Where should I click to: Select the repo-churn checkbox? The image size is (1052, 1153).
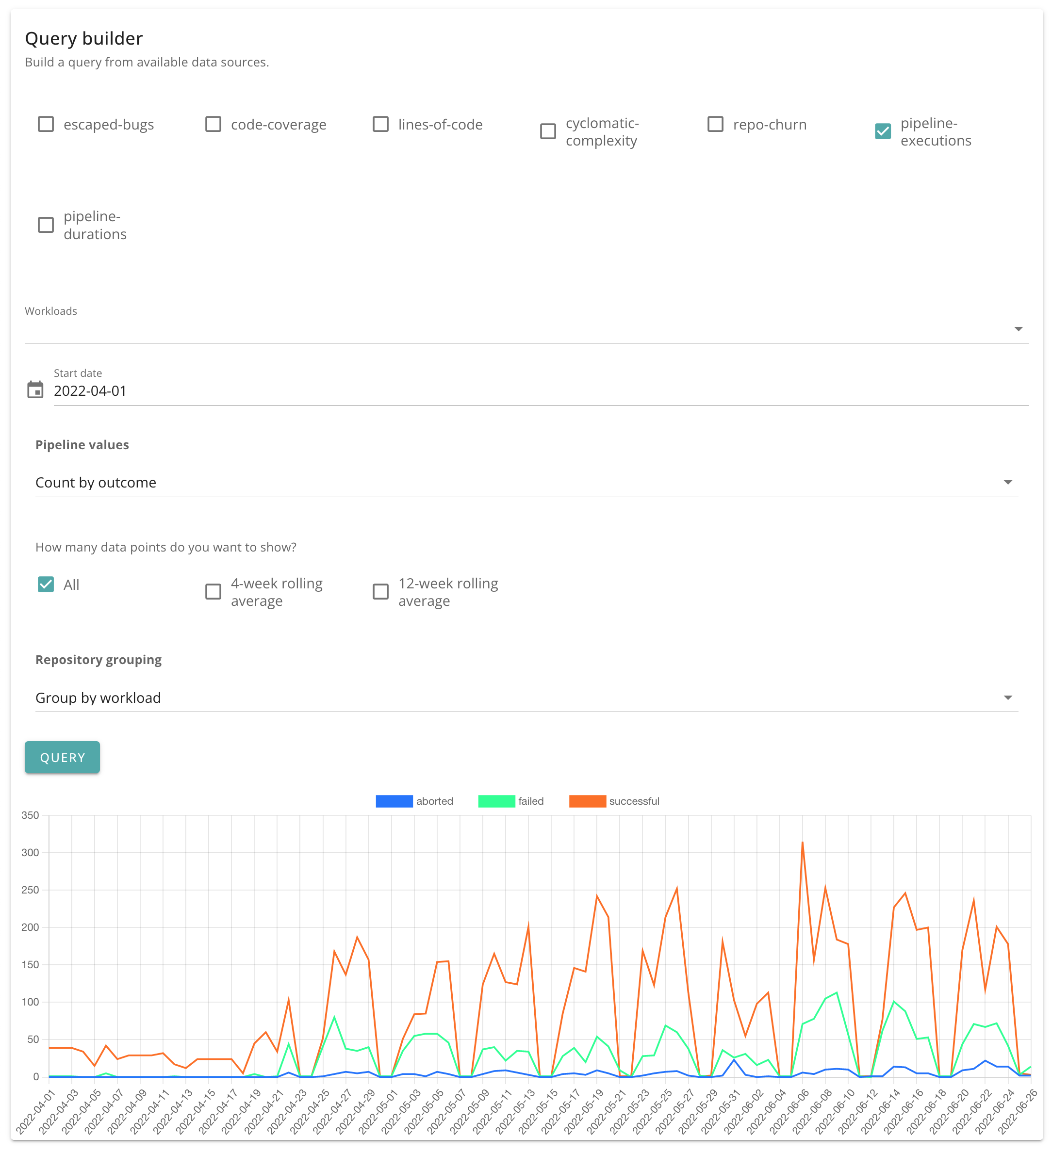pyautogui.click(x=715, y=124)
